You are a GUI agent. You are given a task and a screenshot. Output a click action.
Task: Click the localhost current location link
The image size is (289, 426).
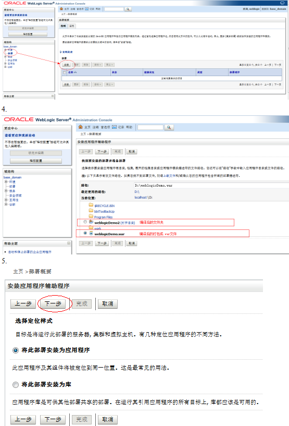coord(141,198)
